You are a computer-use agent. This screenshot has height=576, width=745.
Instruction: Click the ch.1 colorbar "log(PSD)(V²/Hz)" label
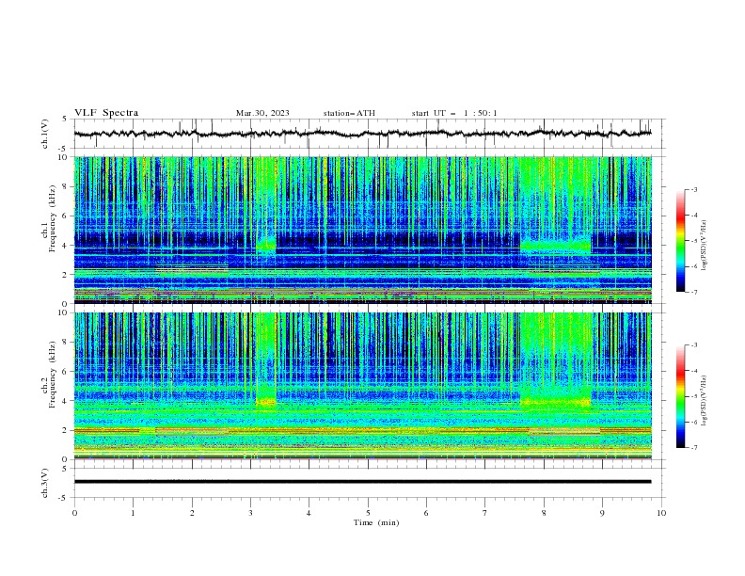tap(704, 246)
